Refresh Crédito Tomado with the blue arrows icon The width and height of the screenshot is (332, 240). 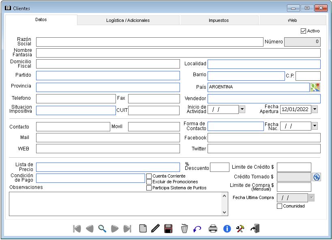tap(317, 177)
